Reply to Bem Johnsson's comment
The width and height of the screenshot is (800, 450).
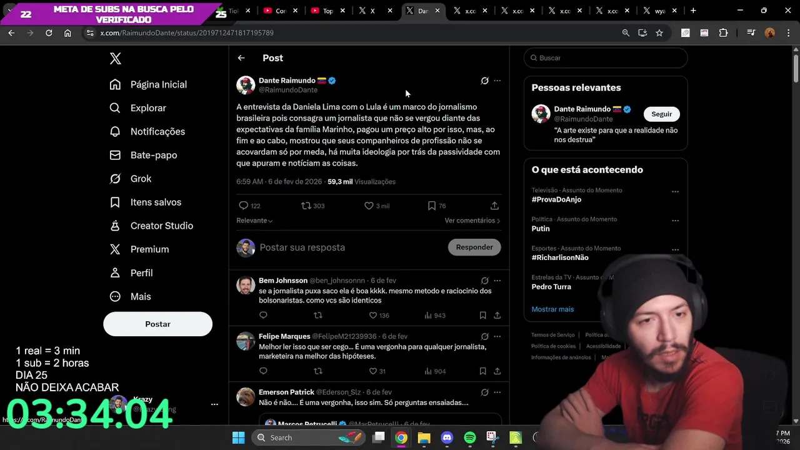point(263,316)
